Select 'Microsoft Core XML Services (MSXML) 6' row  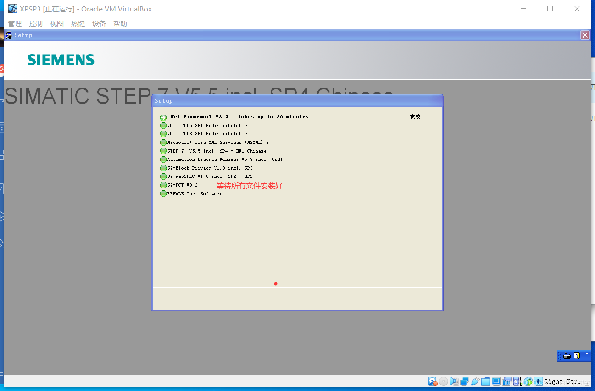click(x=218, y=143)
